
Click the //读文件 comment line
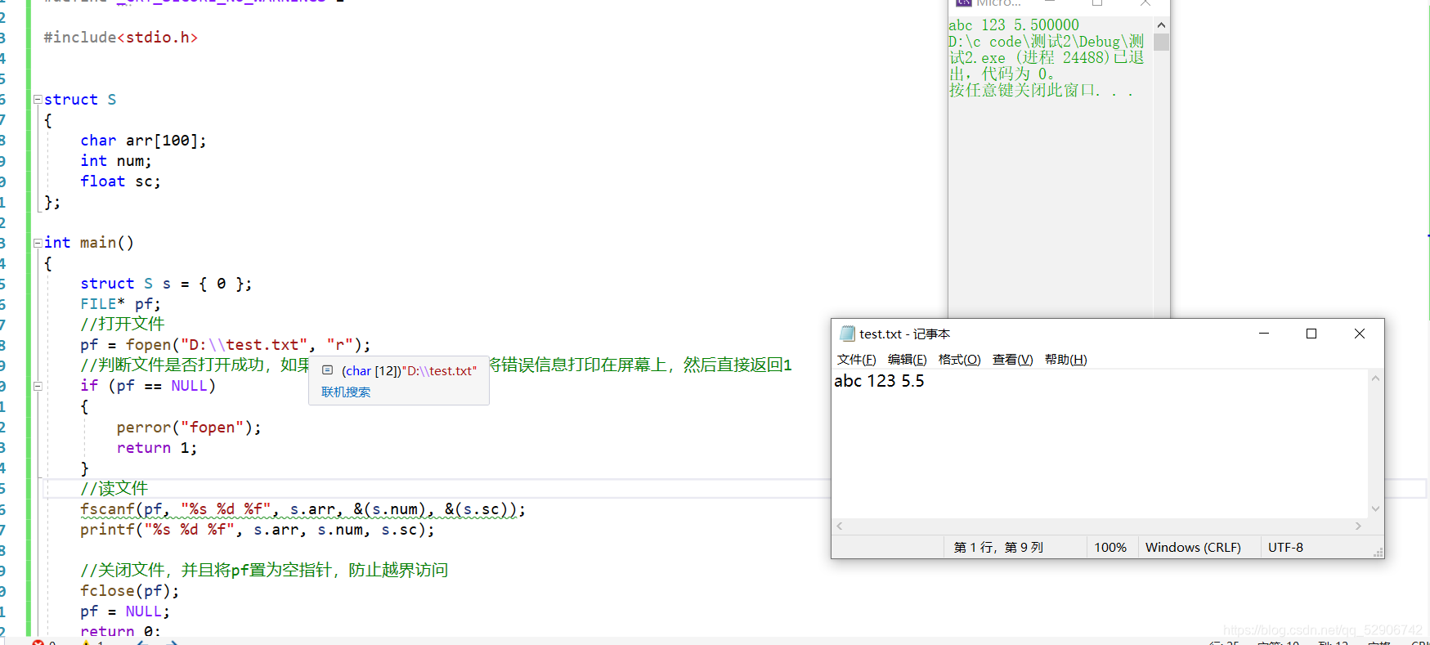114,489
